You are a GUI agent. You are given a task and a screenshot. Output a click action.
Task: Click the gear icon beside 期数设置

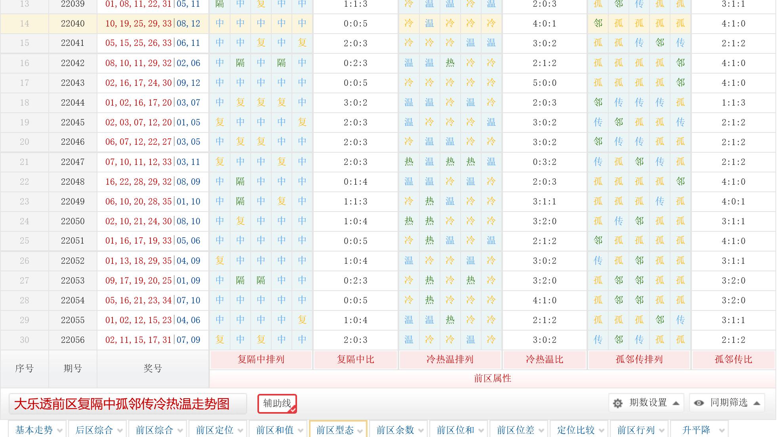pos(618,403)
